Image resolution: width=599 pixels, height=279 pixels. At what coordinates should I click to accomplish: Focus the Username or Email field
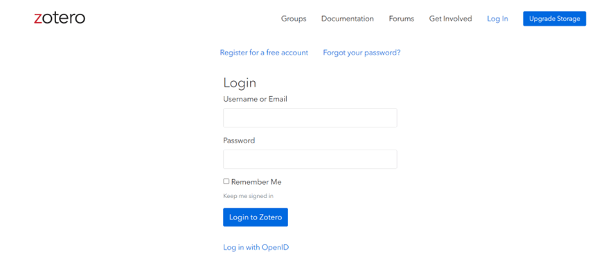pos(310,118)
